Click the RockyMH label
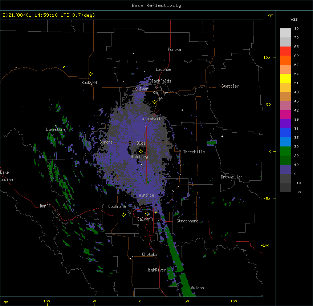Viewport: 313px width, 306px height. [89, 82]
